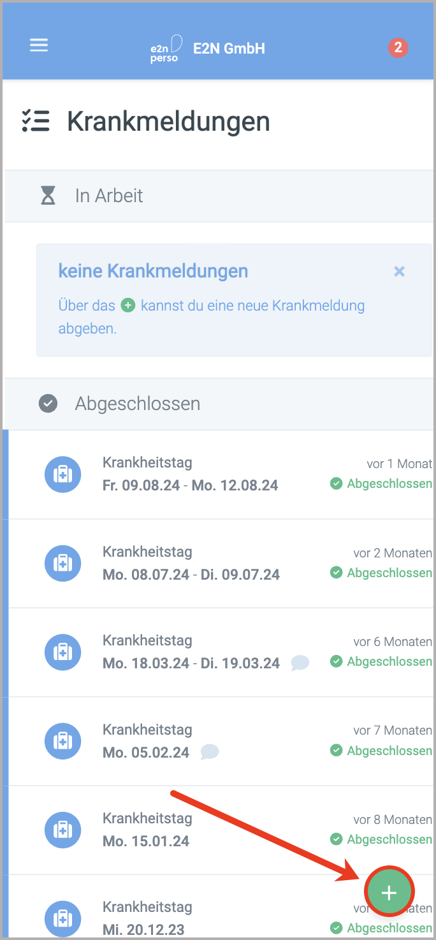Screen dimensions: 436x940
Task: Select the Krankmeldungen checklist icon
Action: tap(36, 121)
